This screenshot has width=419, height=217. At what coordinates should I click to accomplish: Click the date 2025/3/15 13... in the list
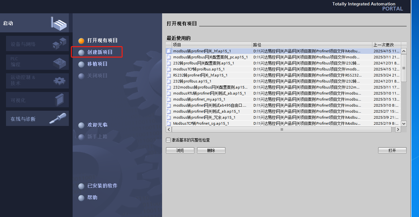tap(387, 99)
